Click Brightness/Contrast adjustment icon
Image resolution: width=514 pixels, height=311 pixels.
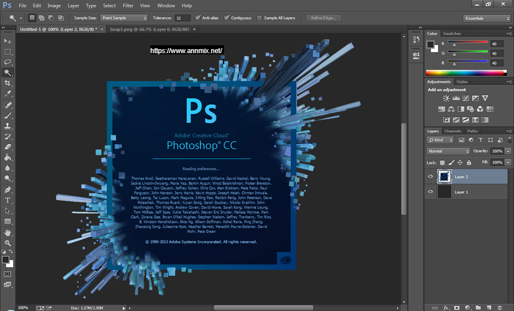click(x=446, y=98)
